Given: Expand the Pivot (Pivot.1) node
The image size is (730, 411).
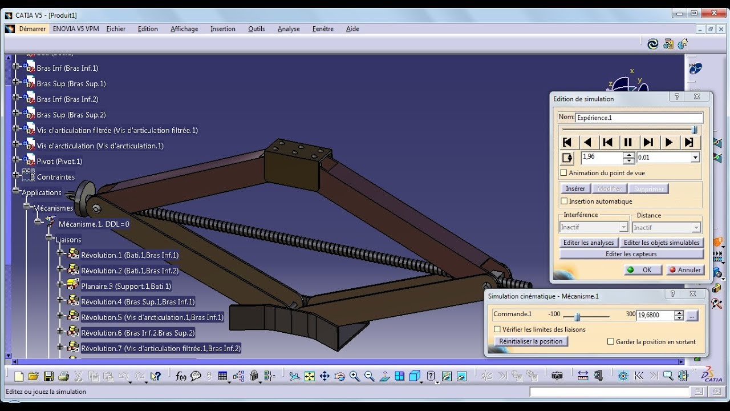Looking at the screenshot, I should click(15, 159).
